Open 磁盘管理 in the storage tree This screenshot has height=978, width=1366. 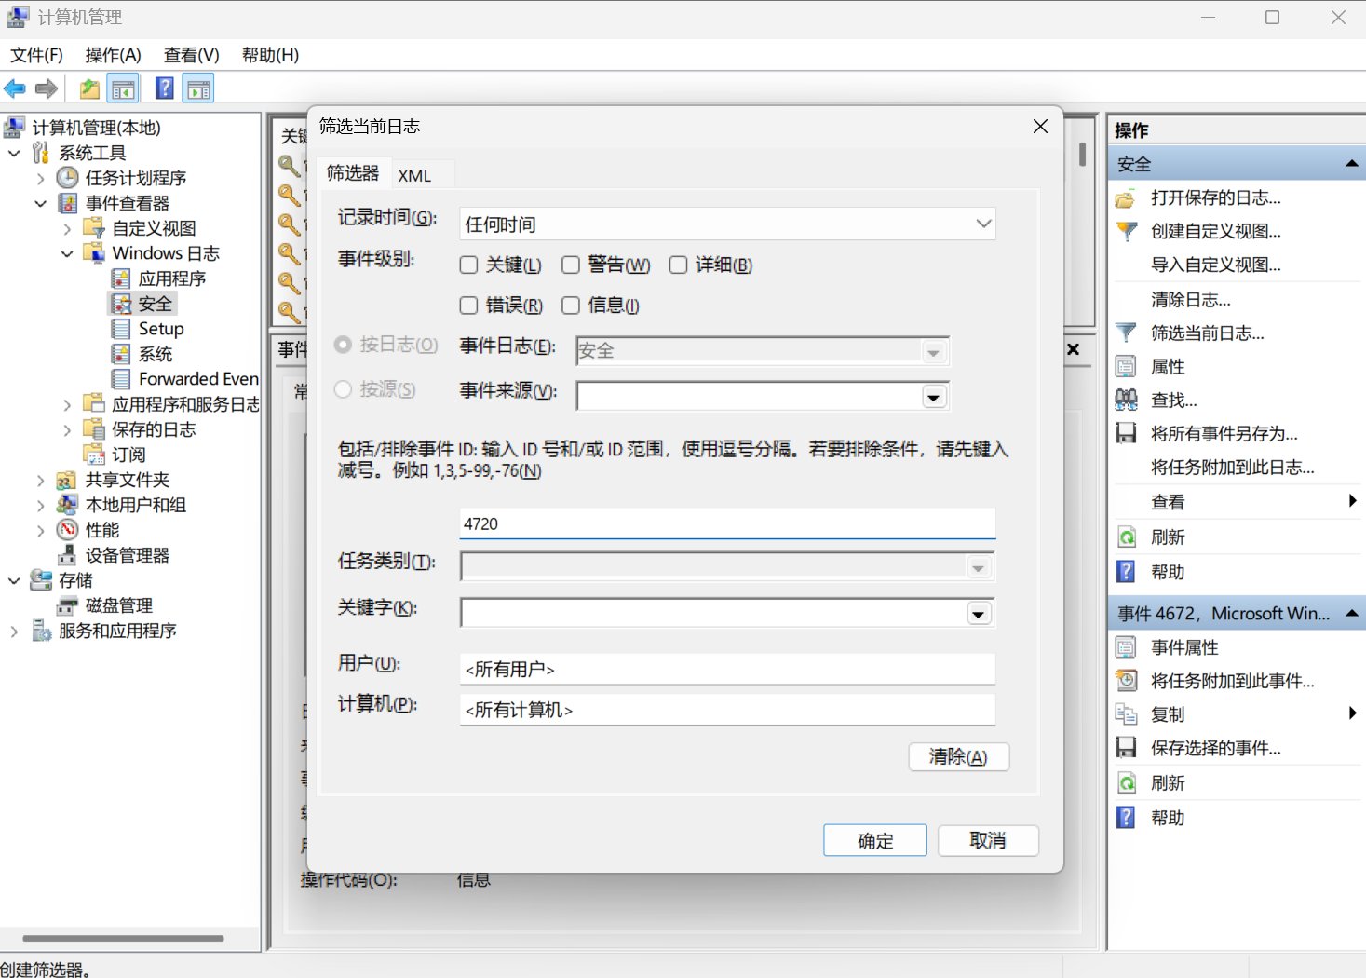click(x=118, y=605)
